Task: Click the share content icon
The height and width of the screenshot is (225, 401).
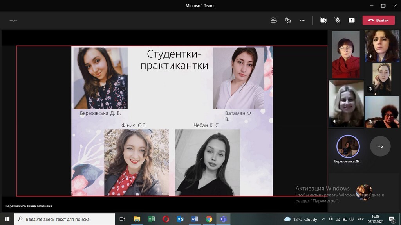Action: (x=352, y=20)
